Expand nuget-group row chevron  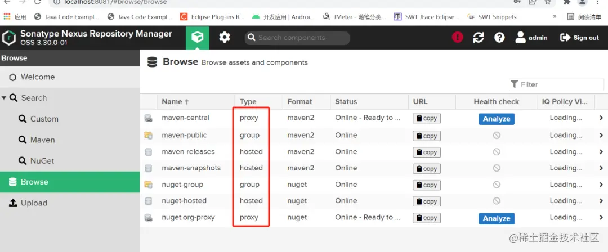(601, 184)
